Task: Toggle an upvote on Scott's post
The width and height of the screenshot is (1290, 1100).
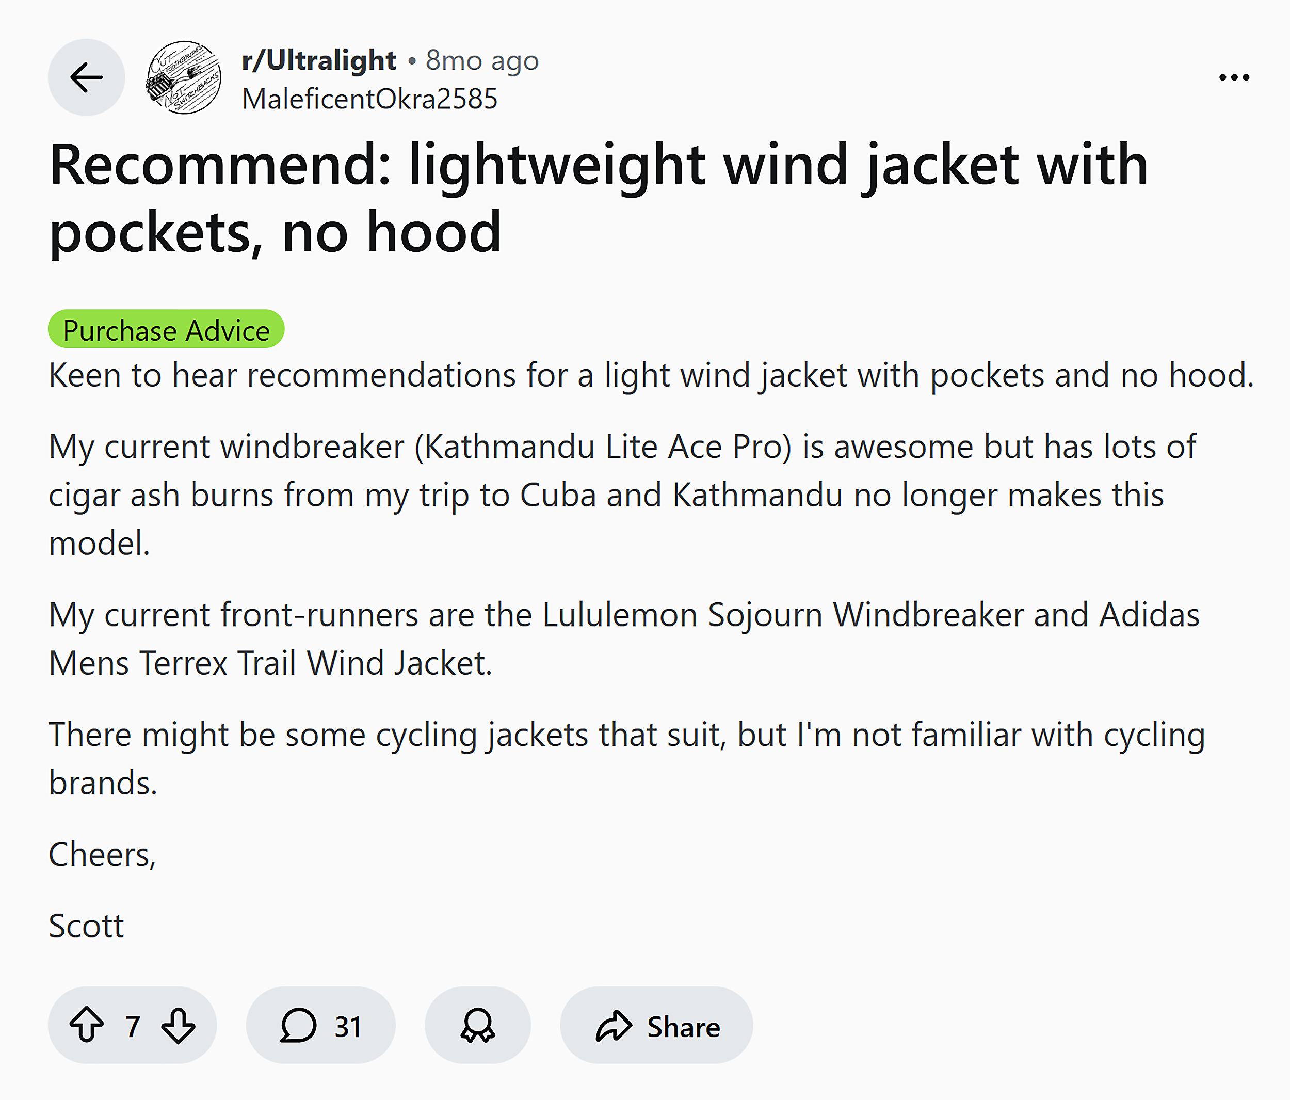Action: tap(87, 1026)
